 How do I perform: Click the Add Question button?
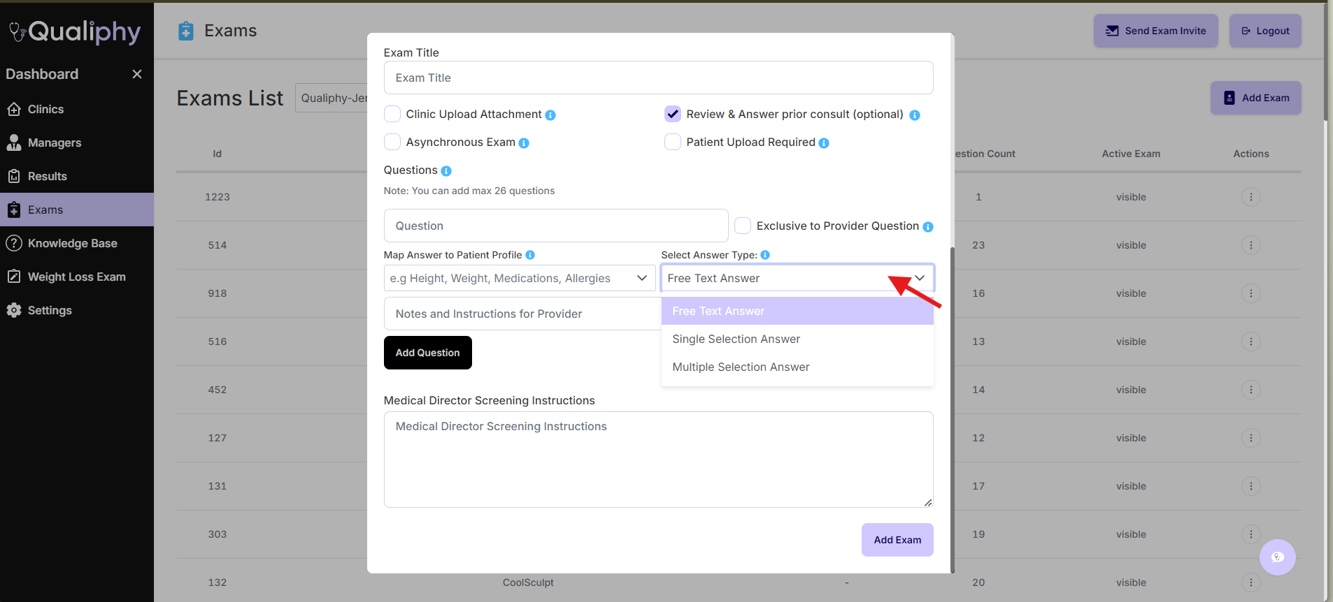(427, 353)
